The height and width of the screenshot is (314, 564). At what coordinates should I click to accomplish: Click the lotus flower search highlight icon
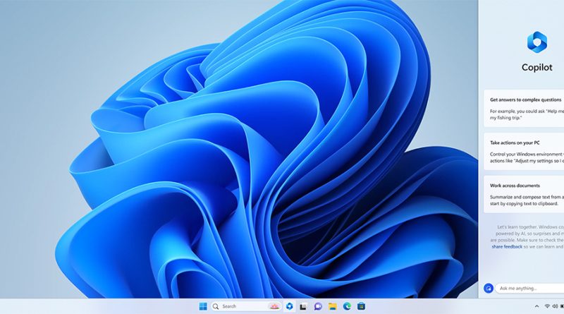pyautogui.click(x=274, y=306)
